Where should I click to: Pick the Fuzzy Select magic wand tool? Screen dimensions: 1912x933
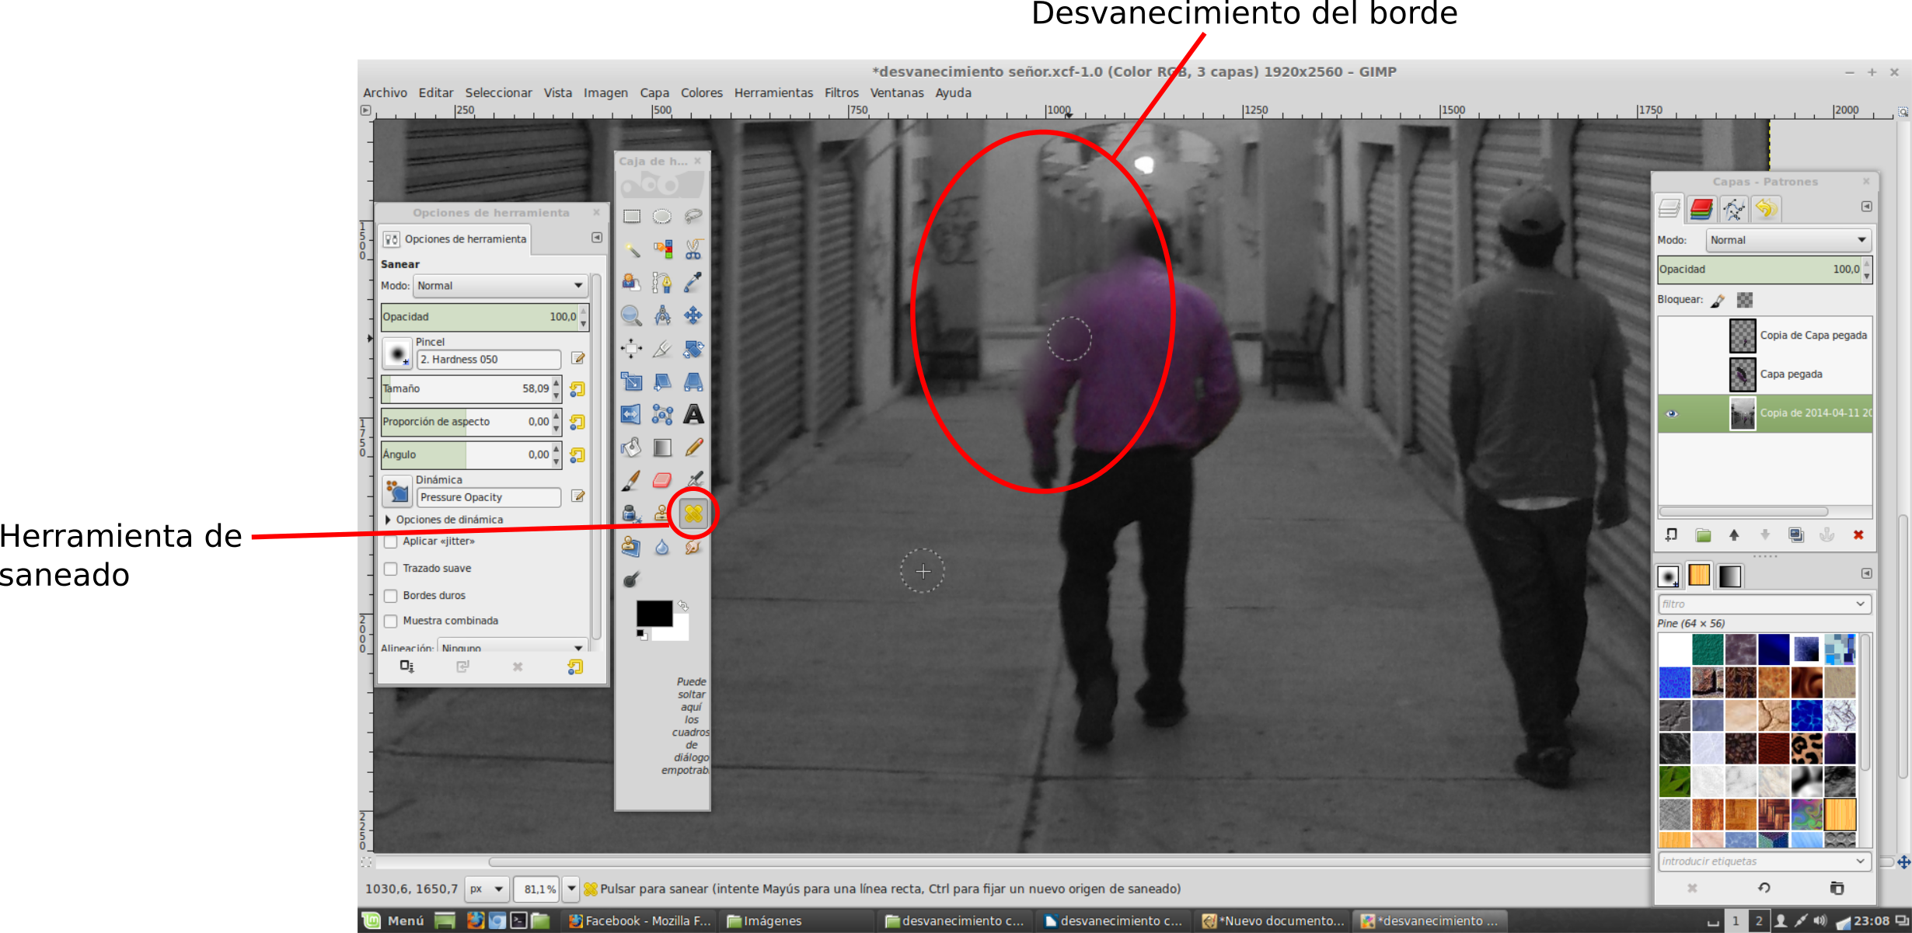[631, 249]
